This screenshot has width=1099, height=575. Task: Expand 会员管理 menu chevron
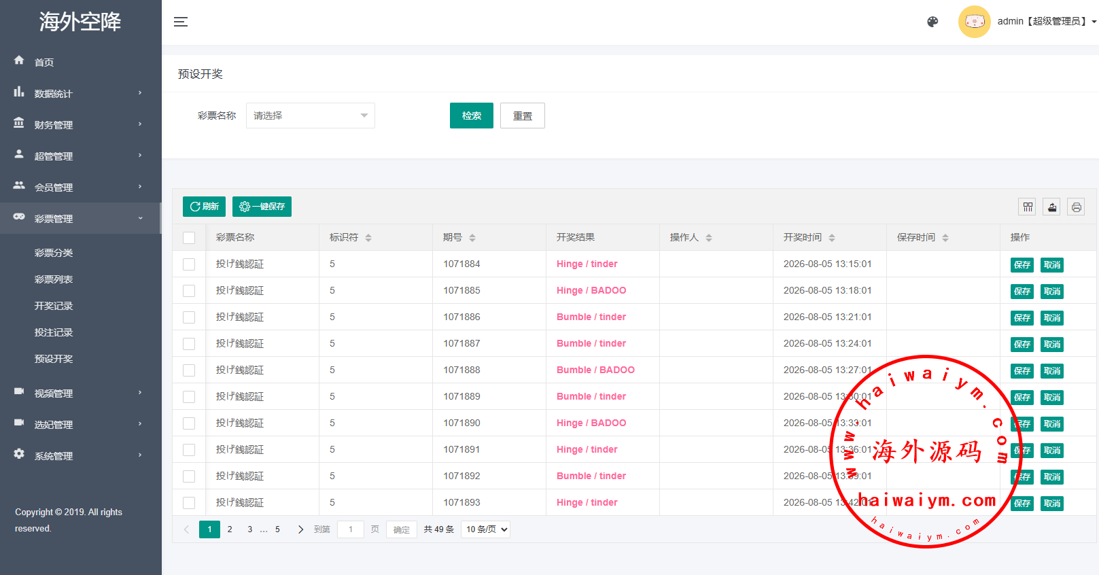tap(140, 187)
